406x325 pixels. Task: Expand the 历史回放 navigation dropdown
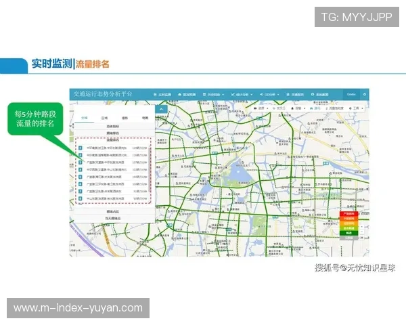[213, 95]
